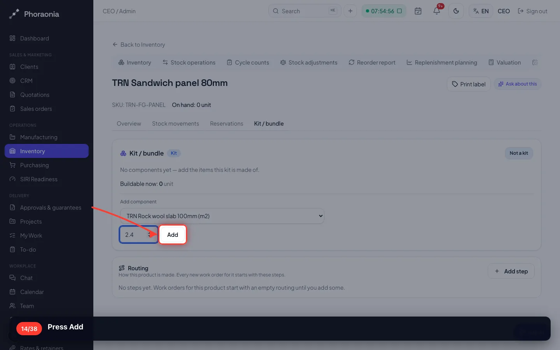
Task: Open Team in the sidebar
Action: 47,306
